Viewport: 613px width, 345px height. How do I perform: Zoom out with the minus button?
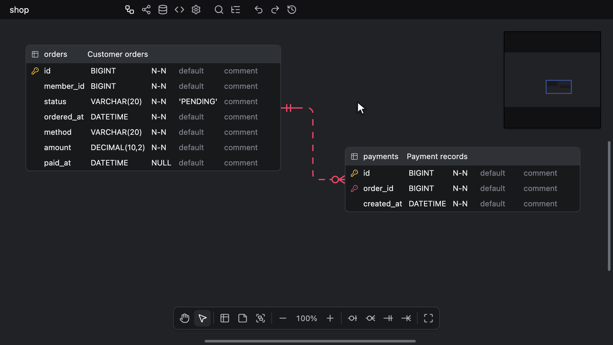283,318
